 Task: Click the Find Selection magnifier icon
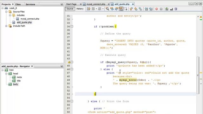[107, 9]
